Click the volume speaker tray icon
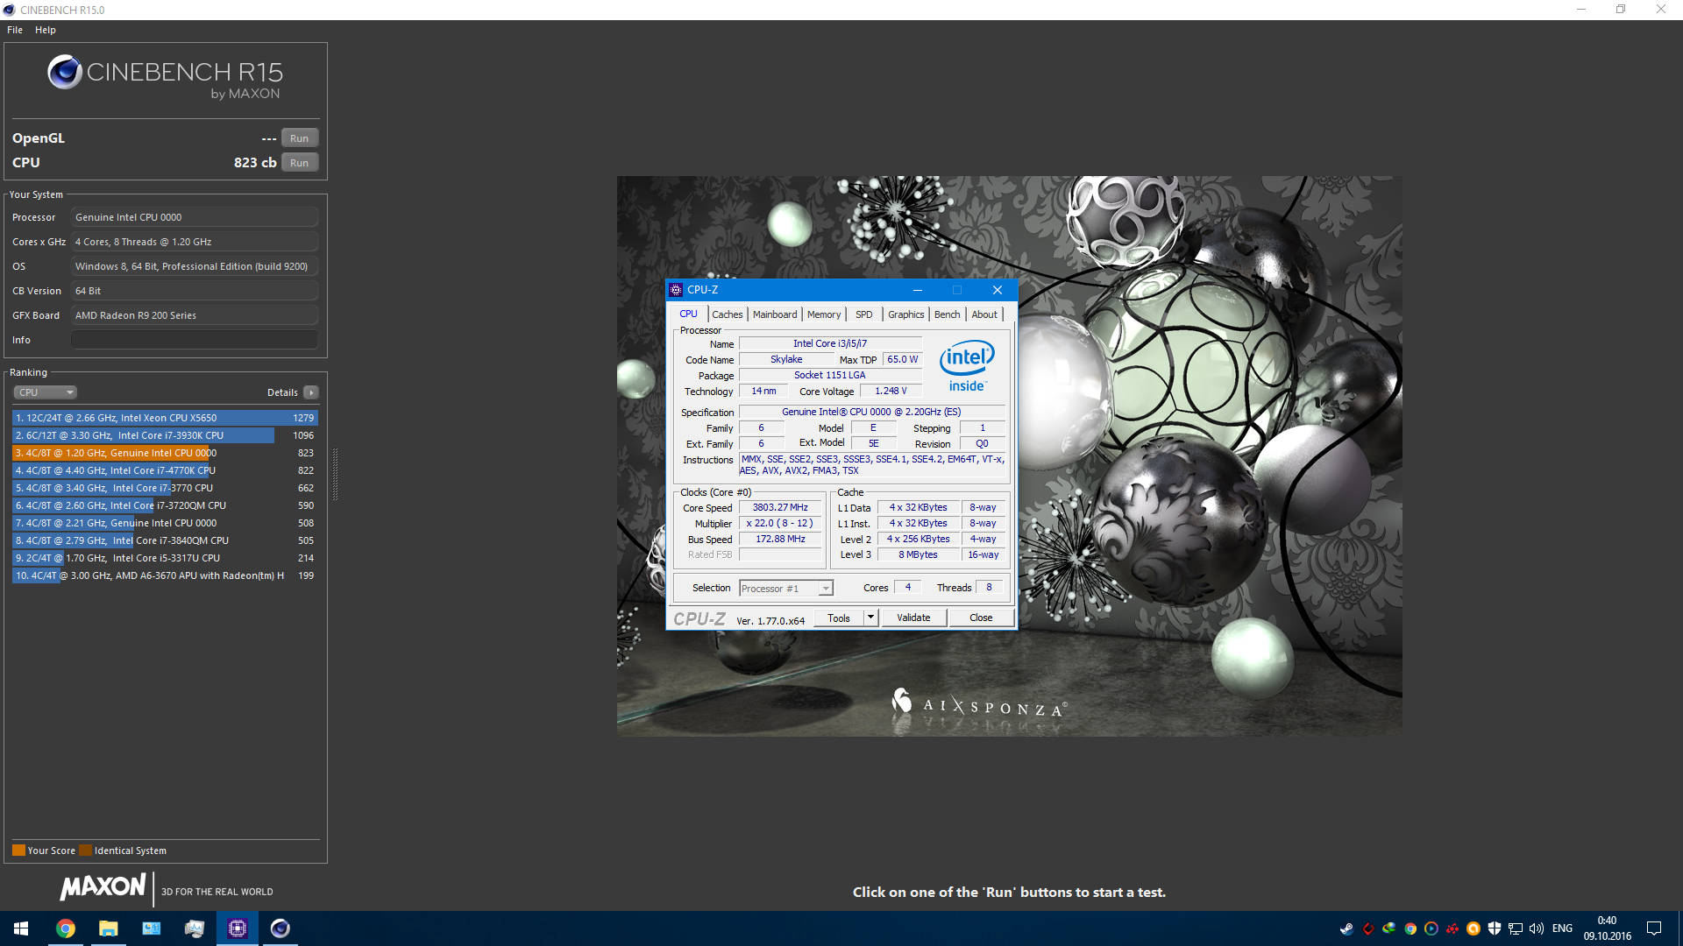The height and width of the screenshot is (946, 1683). (1536, 928)
